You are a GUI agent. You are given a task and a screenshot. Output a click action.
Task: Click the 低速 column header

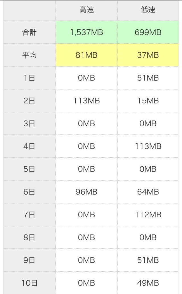point(148,10)
